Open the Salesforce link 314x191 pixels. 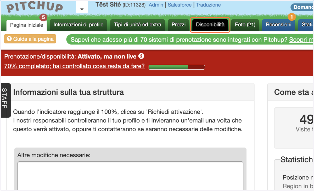pyautogui.click(x=180, y=5)
